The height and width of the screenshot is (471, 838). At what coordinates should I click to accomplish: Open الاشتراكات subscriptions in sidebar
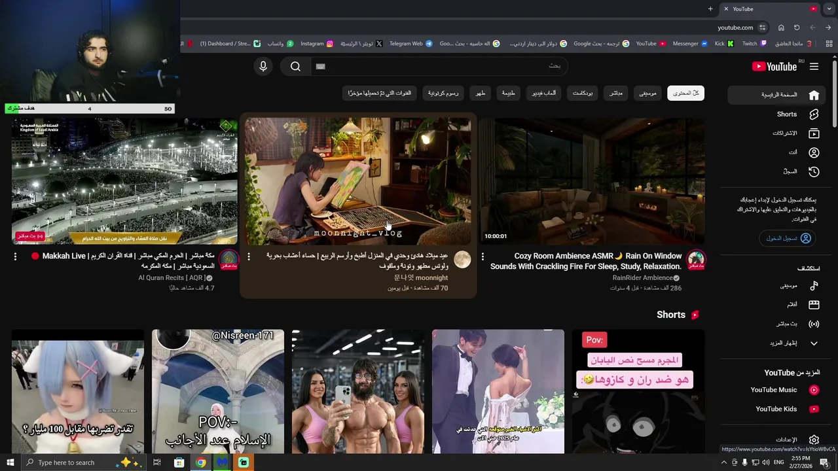[x=775, y=133]
